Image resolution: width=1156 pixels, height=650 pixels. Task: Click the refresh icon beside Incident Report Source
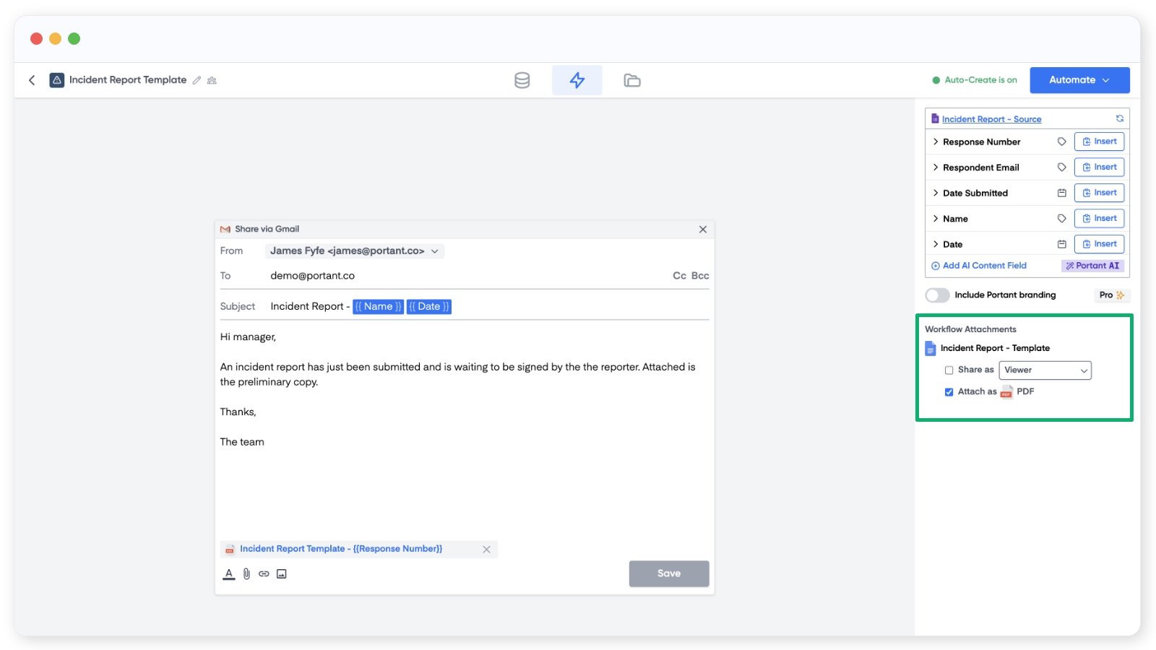(1119, 118)
